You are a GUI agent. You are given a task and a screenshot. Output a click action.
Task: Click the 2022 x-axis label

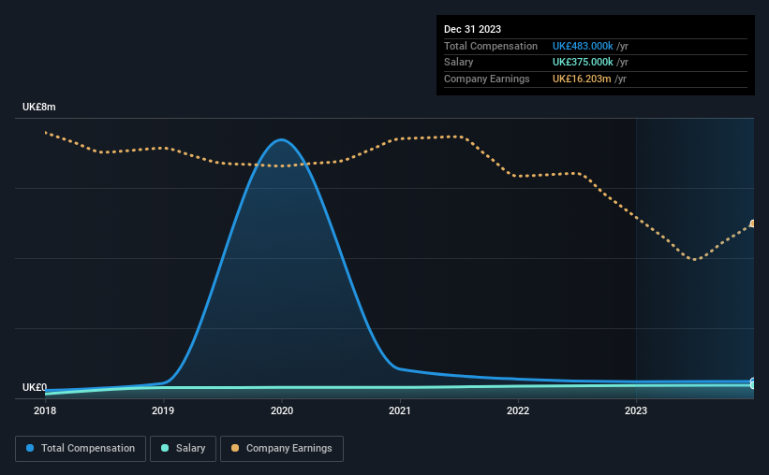pyautogui.click(x=518, y=410)
